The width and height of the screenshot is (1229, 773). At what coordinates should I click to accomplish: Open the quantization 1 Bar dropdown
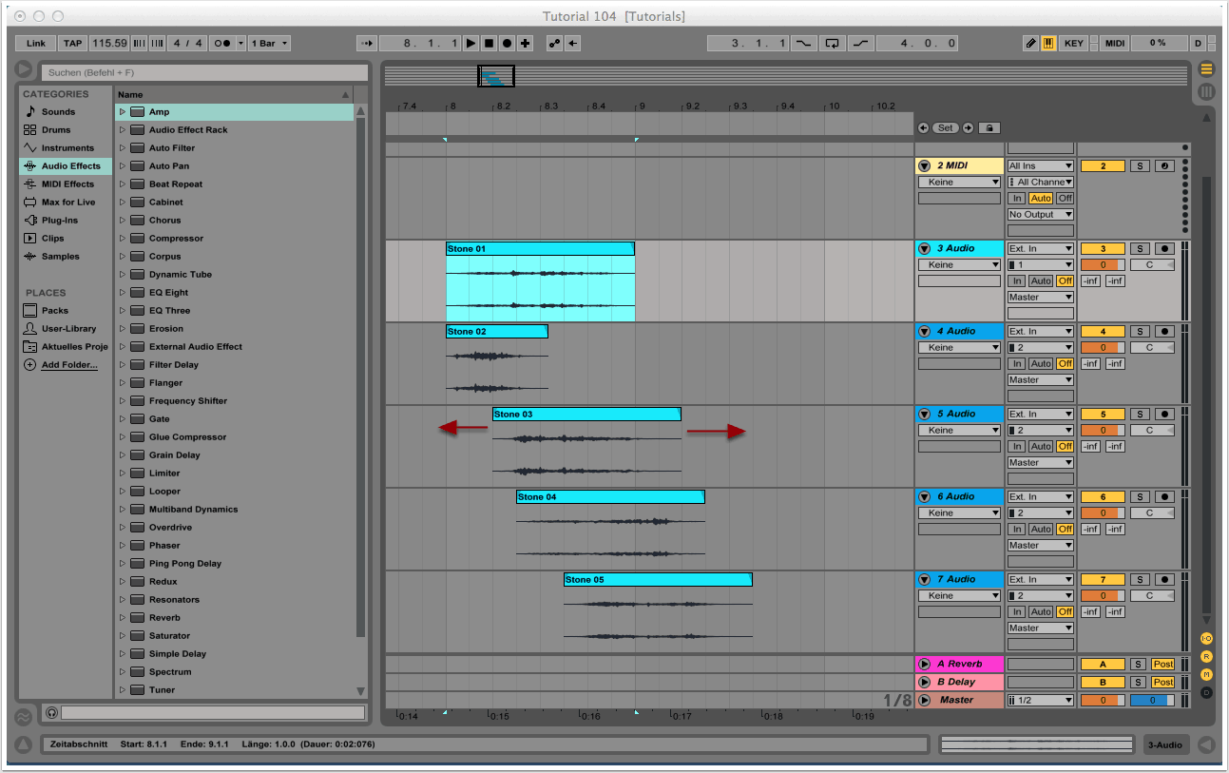click(x=271, y=43)
